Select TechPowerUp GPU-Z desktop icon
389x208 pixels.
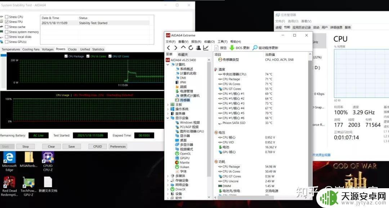click(x=28, y=186)
